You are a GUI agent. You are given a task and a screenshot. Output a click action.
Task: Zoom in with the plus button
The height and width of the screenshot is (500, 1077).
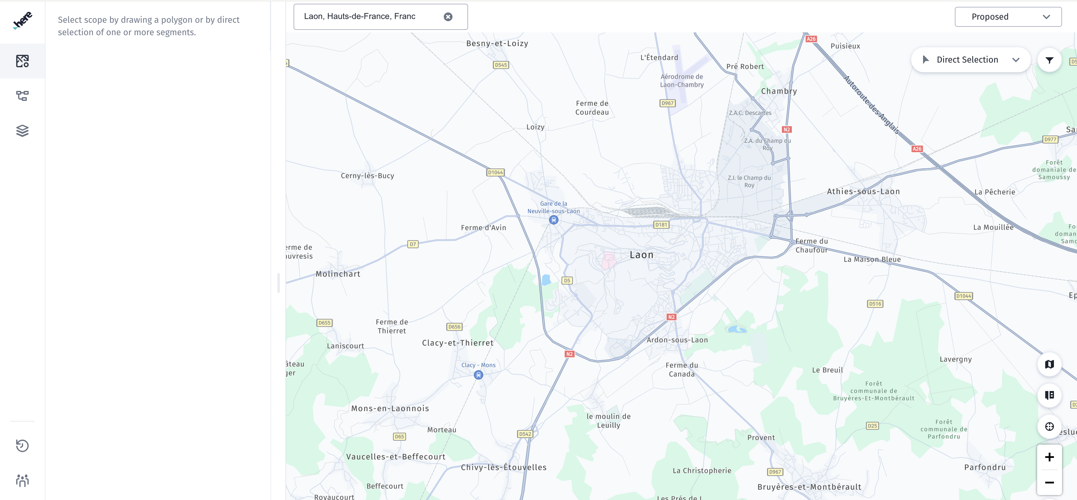pyautogui.click(x=1049, y=457)
